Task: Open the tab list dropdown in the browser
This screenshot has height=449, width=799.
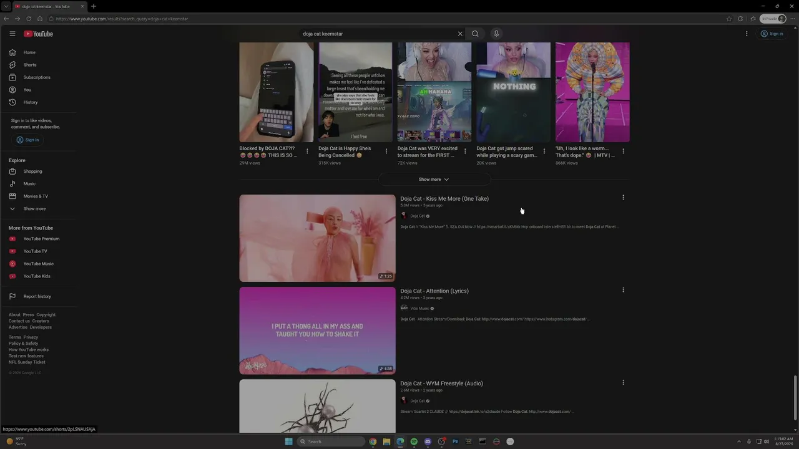Action: click(6, 6)
